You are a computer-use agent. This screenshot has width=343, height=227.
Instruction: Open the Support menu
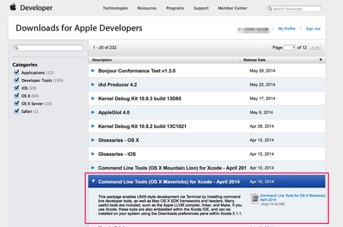201,8
